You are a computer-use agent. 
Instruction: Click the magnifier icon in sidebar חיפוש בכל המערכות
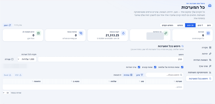[x=210, y=79]
